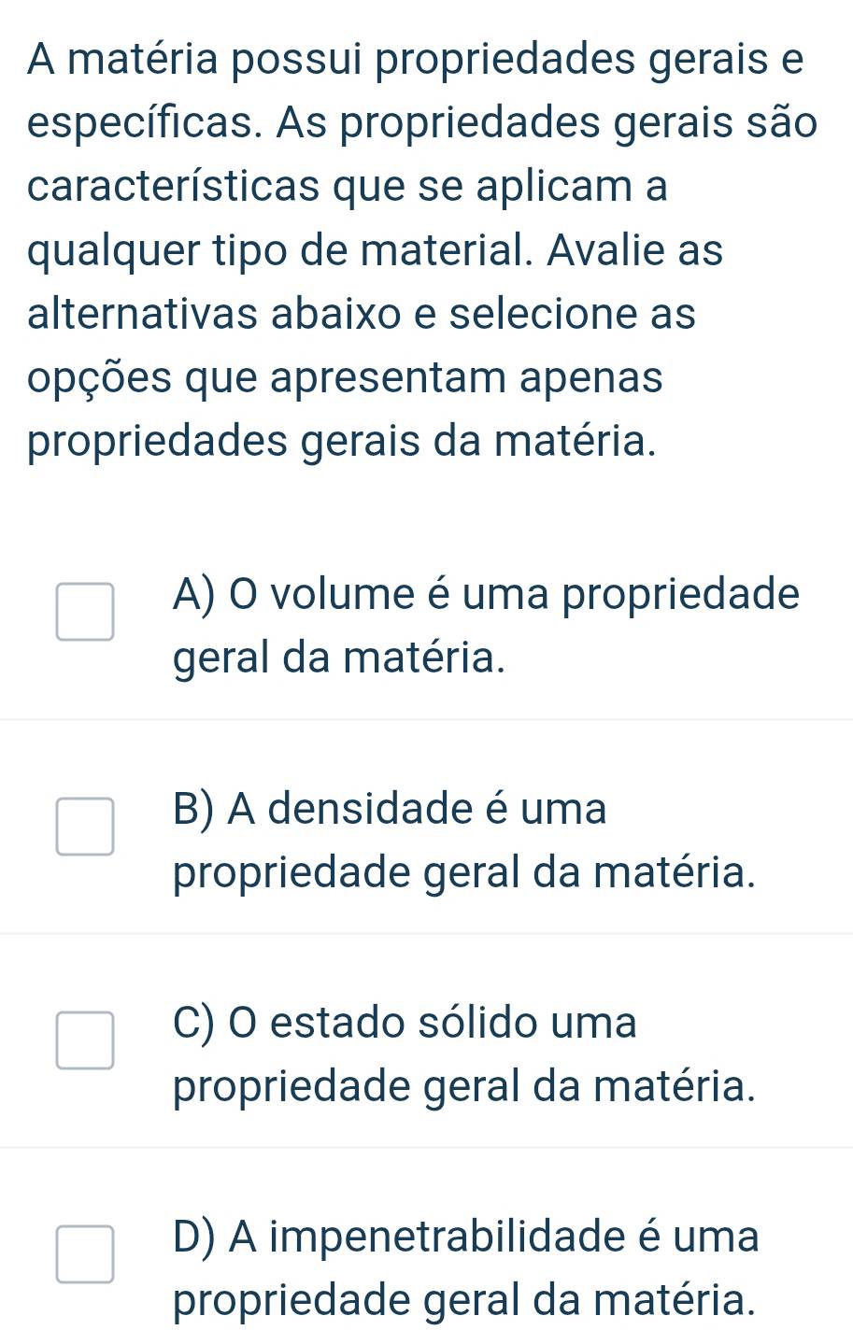Screen dimensions: 853x1344
Task: Click 'propriedade geral da matéria.' under option B
Action: click(463, 873)
